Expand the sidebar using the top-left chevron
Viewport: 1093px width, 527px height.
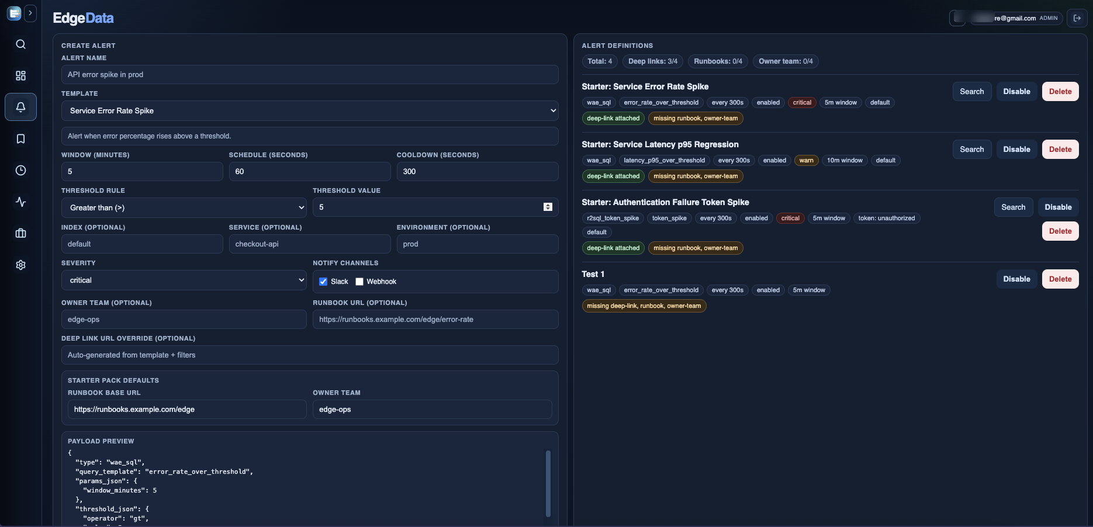point(31,13)
